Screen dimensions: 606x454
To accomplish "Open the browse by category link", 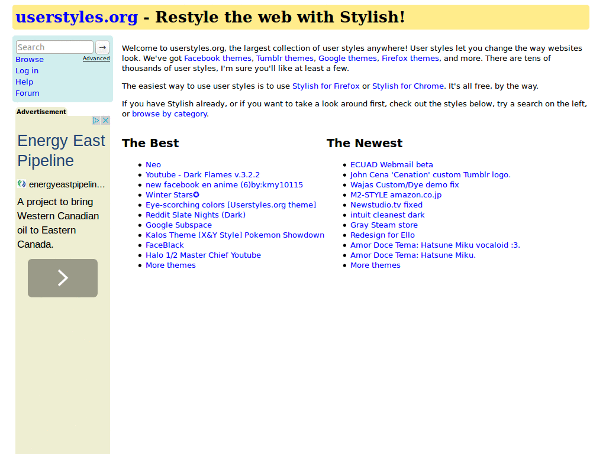I will 169,114.
